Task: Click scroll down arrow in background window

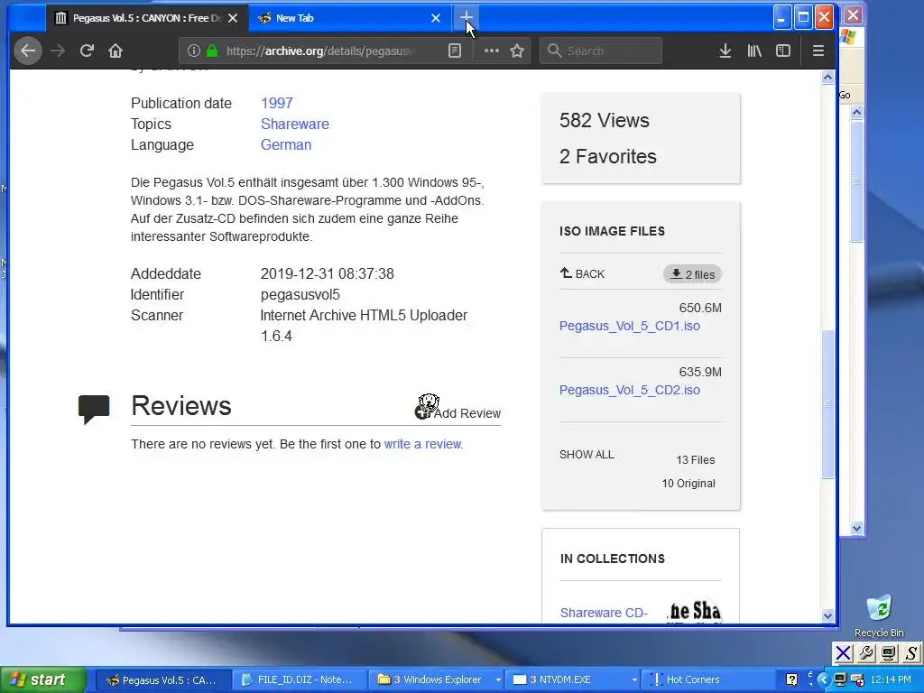Action: click(x=857, y=528)
